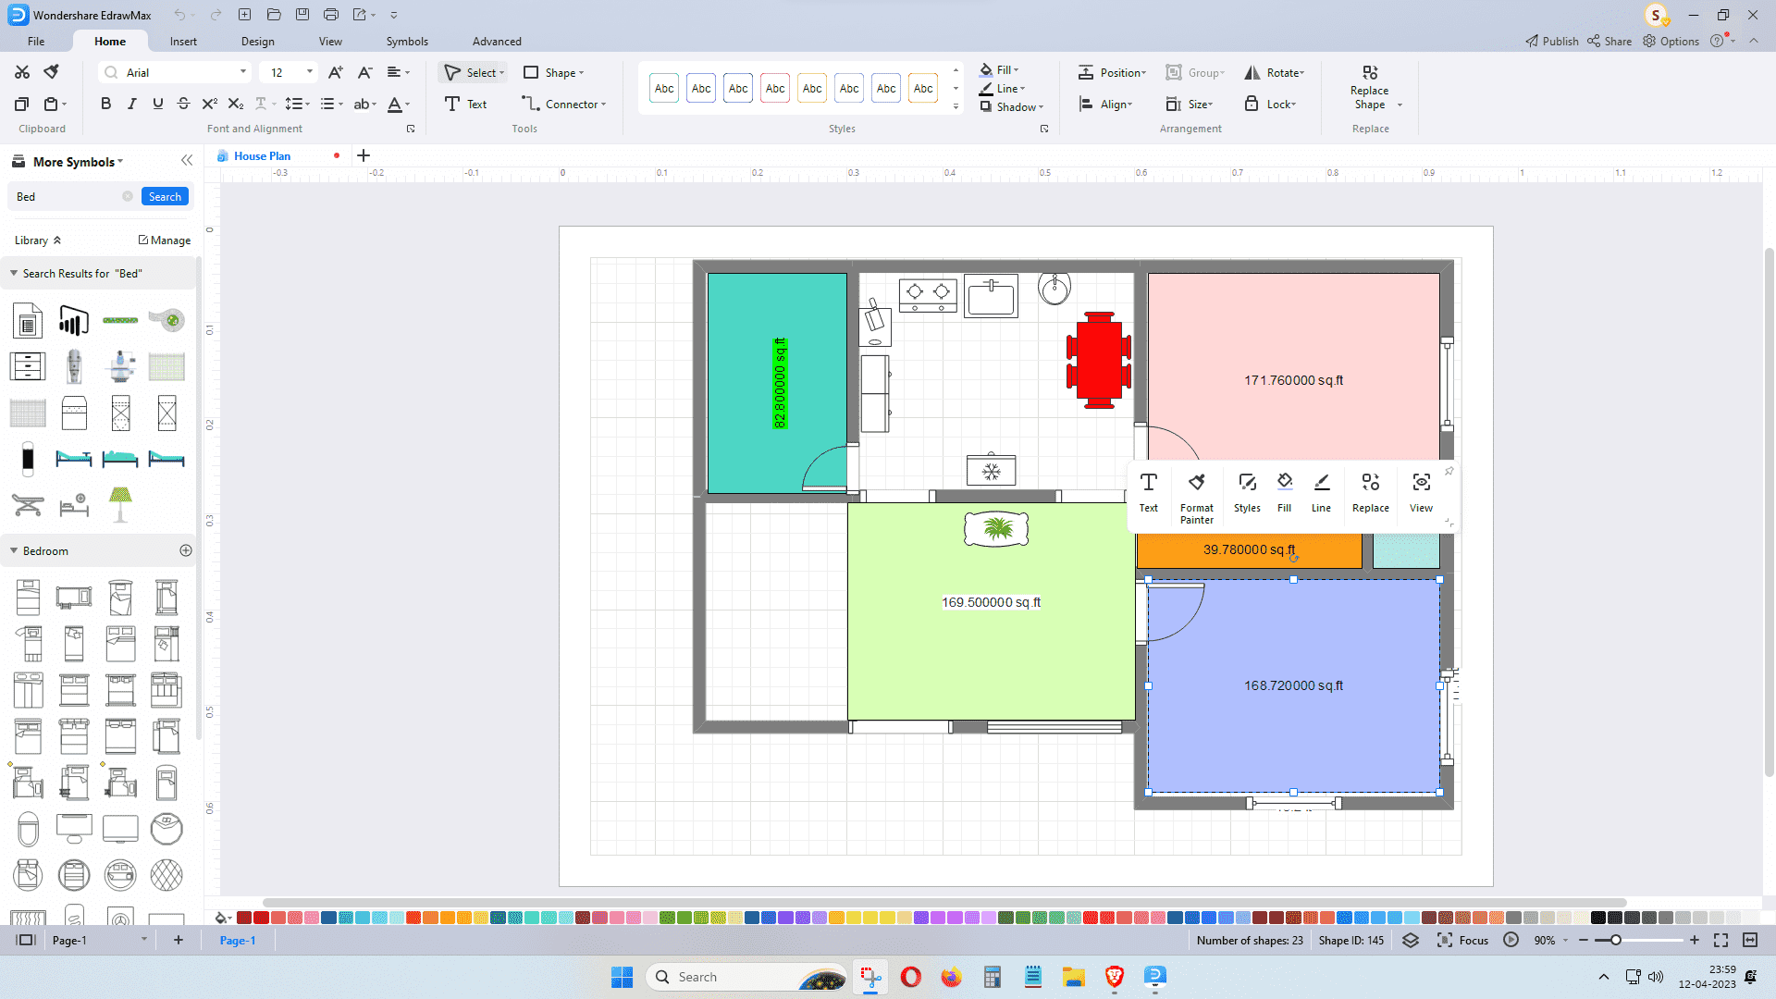Select the Replace Shape tool
1776x999 pixels.
[x=1369, y=87]
